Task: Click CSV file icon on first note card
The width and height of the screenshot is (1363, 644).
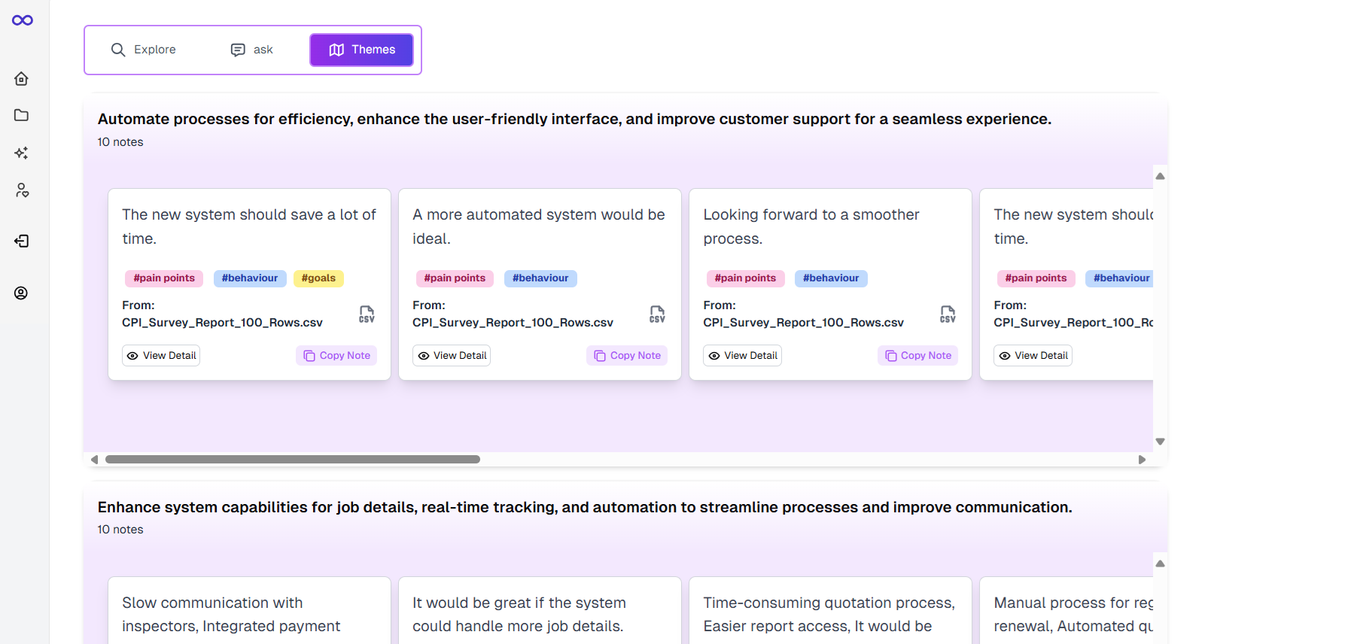Action: (x=367, y=314)
